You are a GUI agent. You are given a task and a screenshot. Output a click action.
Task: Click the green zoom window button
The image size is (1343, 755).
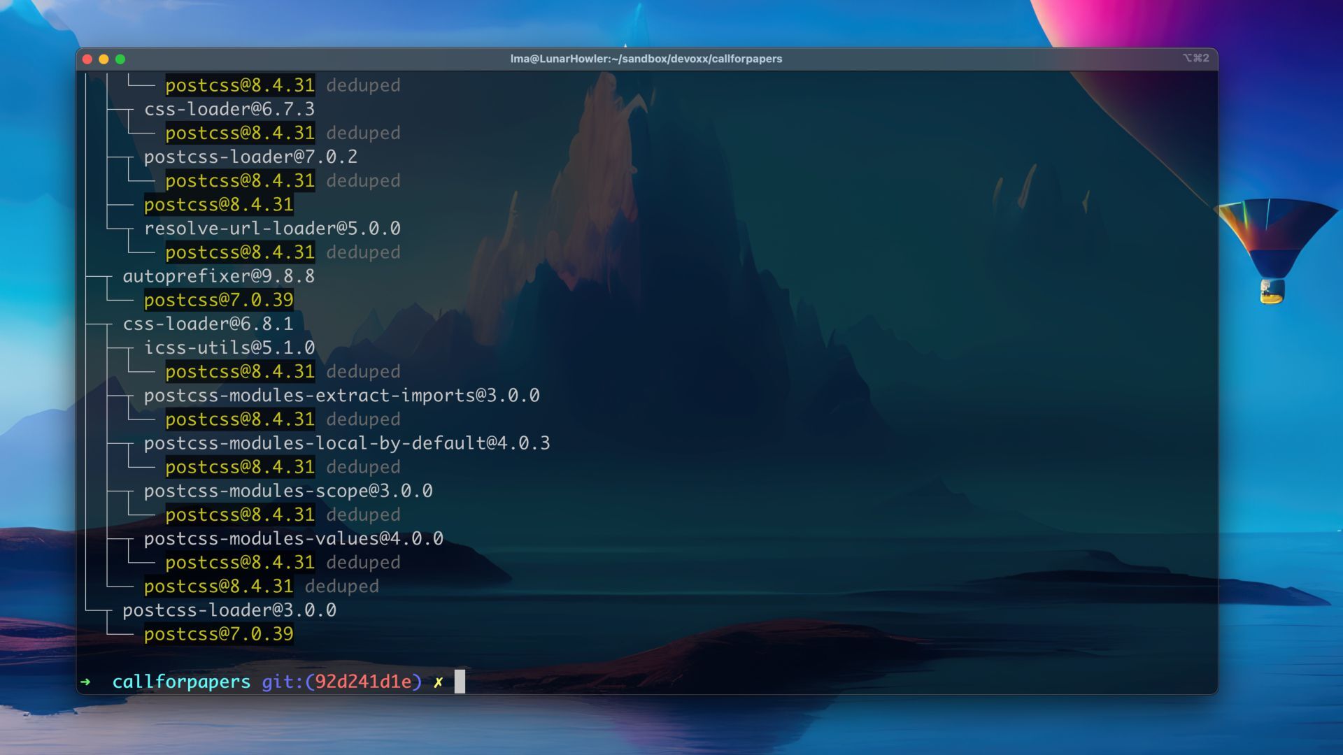coord(120,59)
